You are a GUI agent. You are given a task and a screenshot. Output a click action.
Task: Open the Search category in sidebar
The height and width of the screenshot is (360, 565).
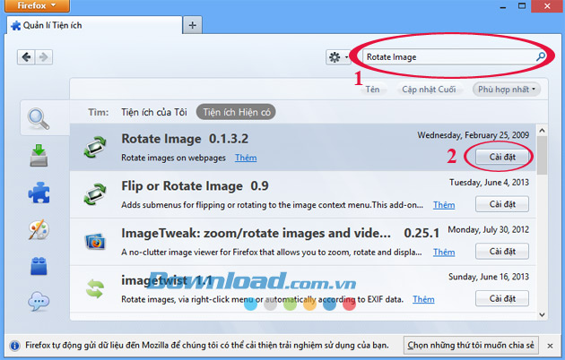39,119
